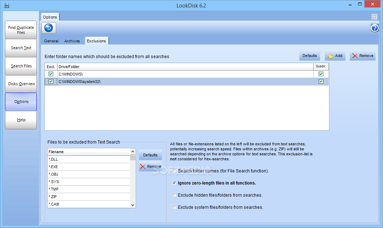Toggle Subdir. checkbox for C:\WINDOWS\

click(x=321, y=74)
